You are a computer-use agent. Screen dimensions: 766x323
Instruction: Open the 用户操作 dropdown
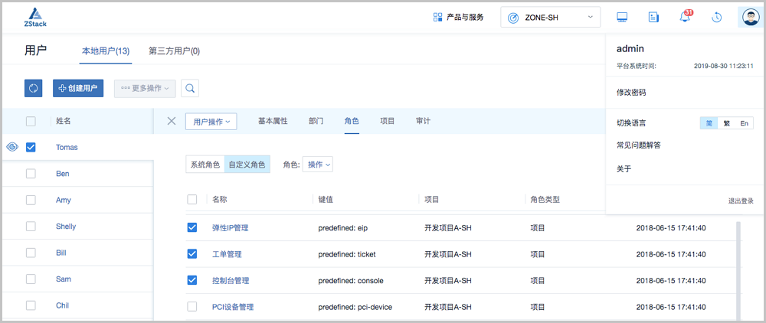click(x=211, y=121)
